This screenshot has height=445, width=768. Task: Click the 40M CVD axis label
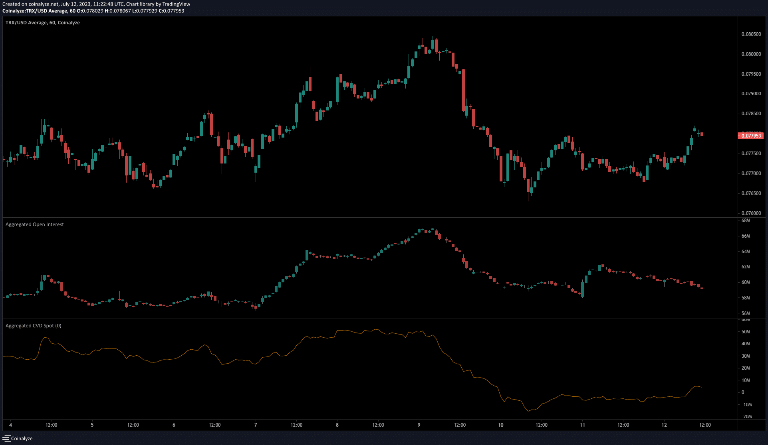click(746, 344)
